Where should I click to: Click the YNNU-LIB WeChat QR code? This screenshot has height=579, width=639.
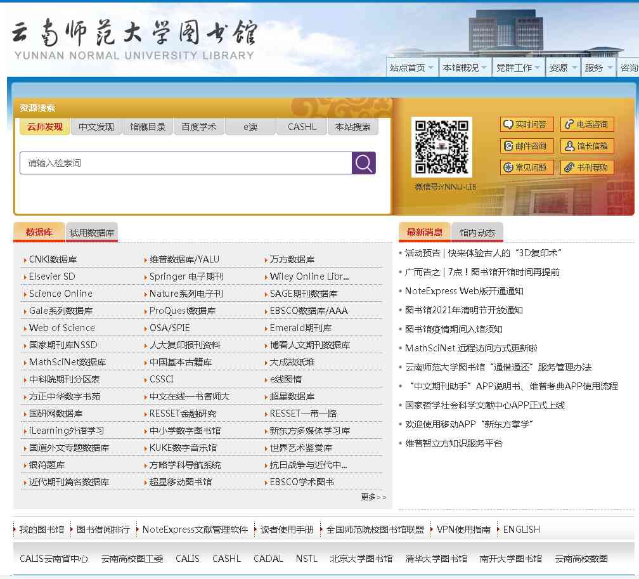pos(442,146)
